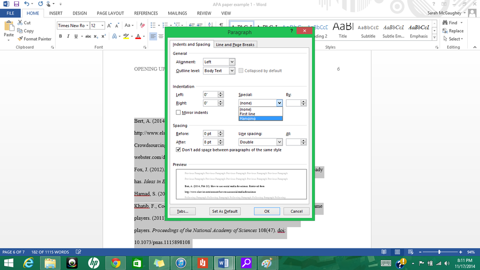Apply Bold formatting
Image resolution: width=480 pixels, height=270 pixels.
coord(60,36)
